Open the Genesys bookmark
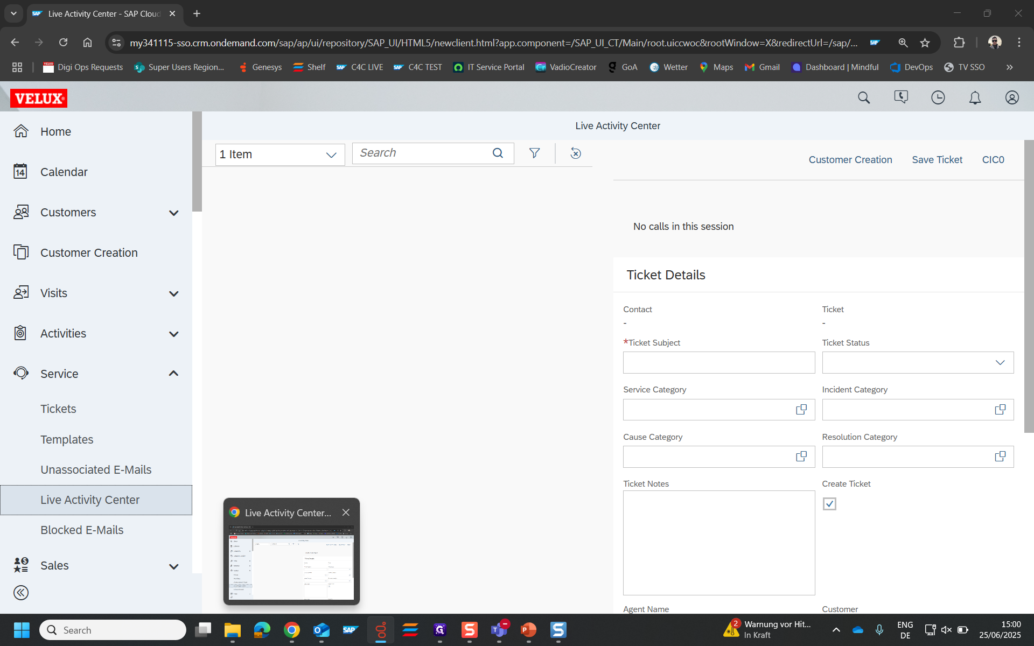This screenshot has height=646, width=1034. click(260, 67)
